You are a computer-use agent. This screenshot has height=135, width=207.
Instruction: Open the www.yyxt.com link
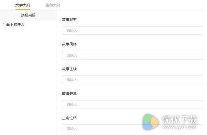click(180, 127)
